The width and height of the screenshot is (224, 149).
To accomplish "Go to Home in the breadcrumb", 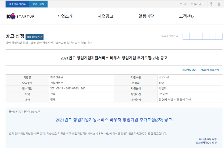I will pyautogui.click(x=163, y=36).
